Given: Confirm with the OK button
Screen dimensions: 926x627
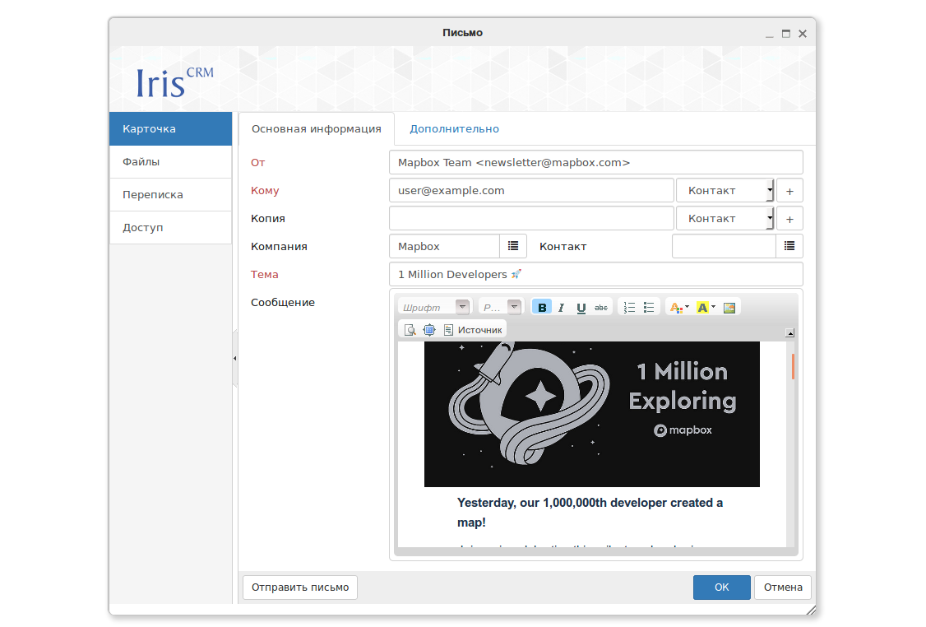Looking at the screenshot, I should click(x=722, y=588).
